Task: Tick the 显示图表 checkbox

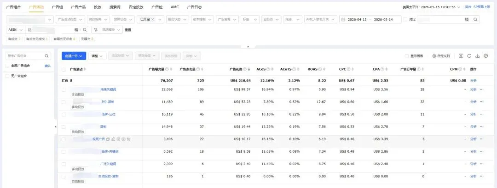Action: (x=407, y=56)
